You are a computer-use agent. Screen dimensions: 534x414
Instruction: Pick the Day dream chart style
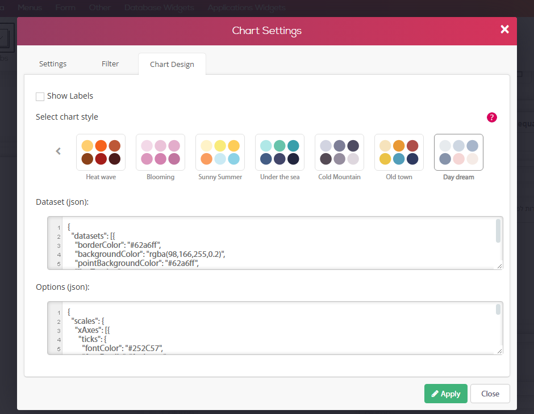click(x=458, y=153)
